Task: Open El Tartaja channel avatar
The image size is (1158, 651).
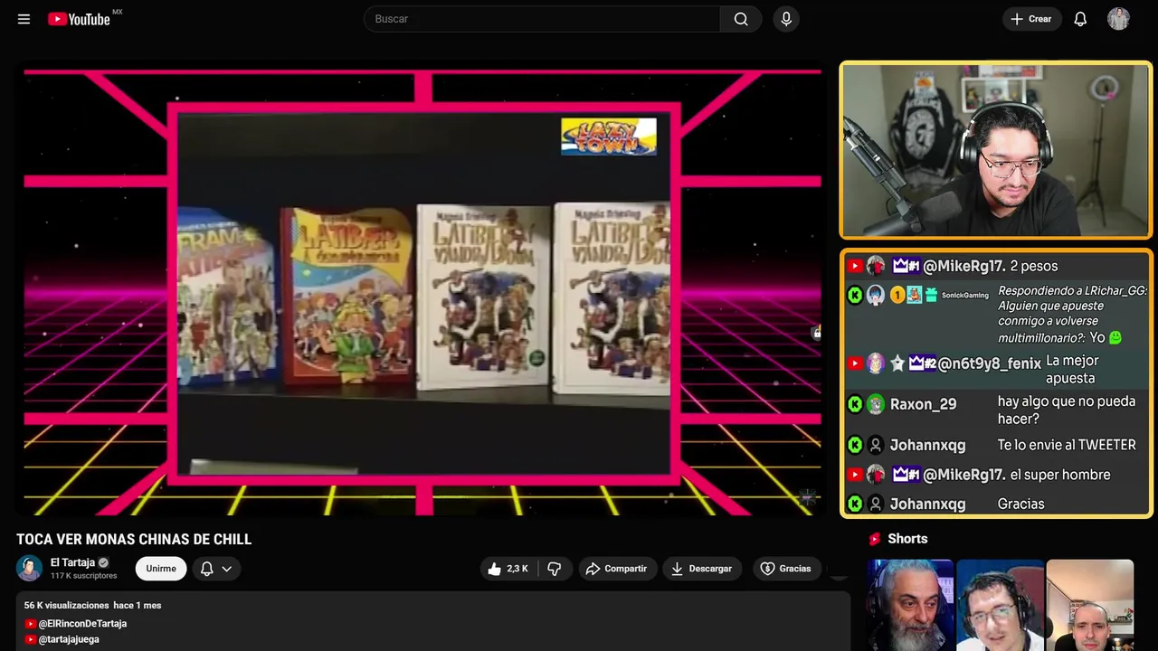Action: [30, 569]
